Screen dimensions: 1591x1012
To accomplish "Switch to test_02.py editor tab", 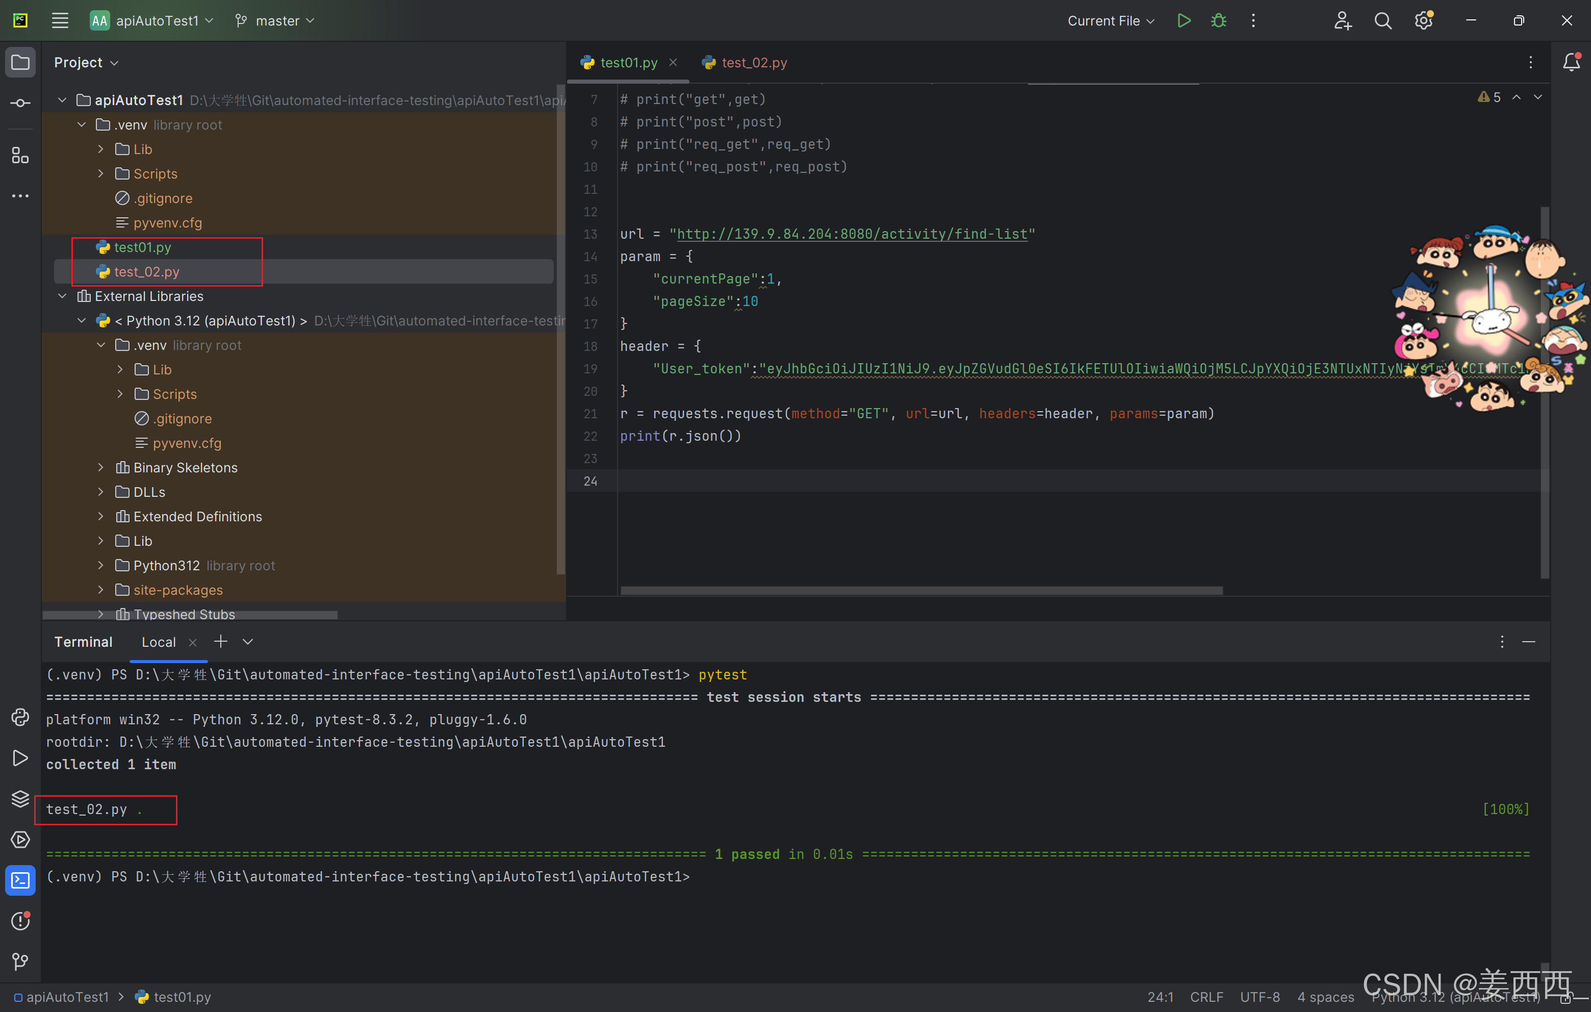I will (x=745, y=62).
